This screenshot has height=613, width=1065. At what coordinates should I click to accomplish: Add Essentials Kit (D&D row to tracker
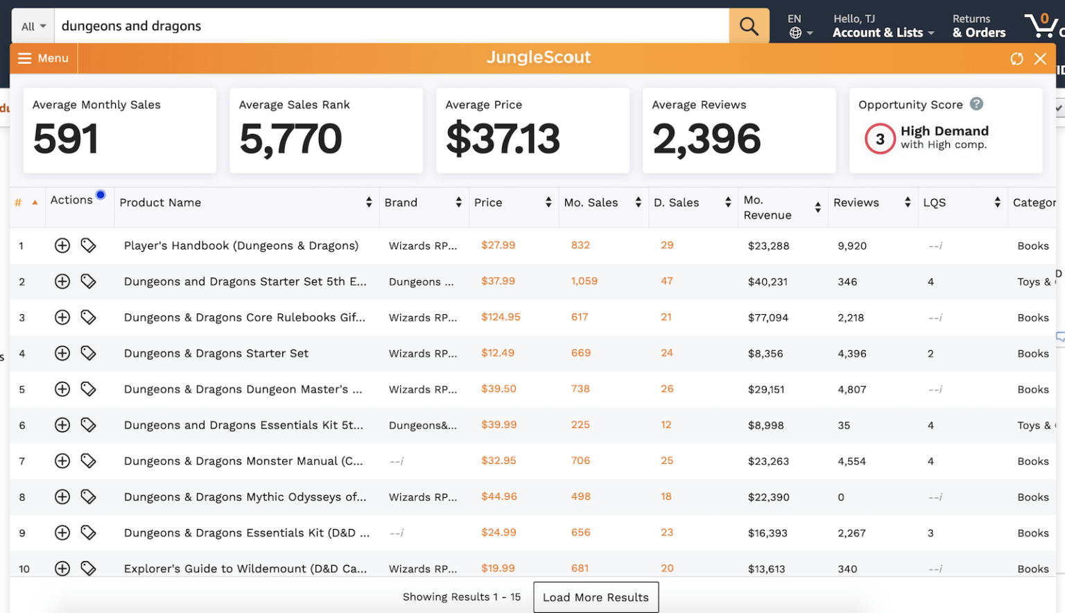click(x=62, y=533)
